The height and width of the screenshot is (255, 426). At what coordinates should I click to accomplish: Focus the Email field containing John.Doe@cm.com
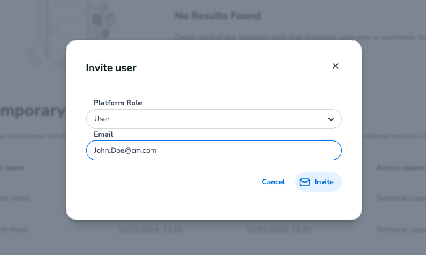pyautogui.click(x=213, y=150)
